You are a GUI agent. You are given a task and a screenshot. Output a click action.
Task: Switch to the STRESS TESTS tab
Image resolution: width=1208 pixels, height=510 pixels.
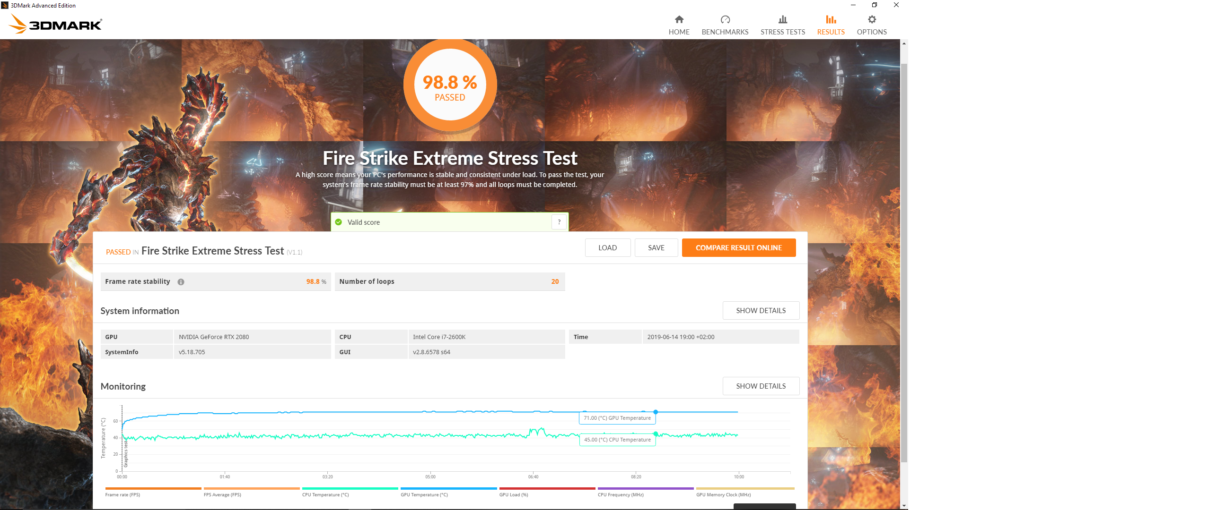tap(782, 32)
